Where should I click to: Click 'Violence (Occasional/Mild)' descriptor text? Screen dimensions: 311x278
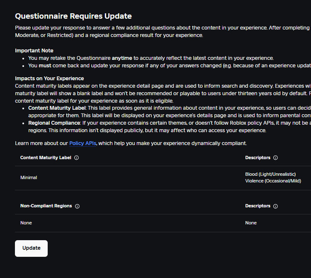pos(273,181)
